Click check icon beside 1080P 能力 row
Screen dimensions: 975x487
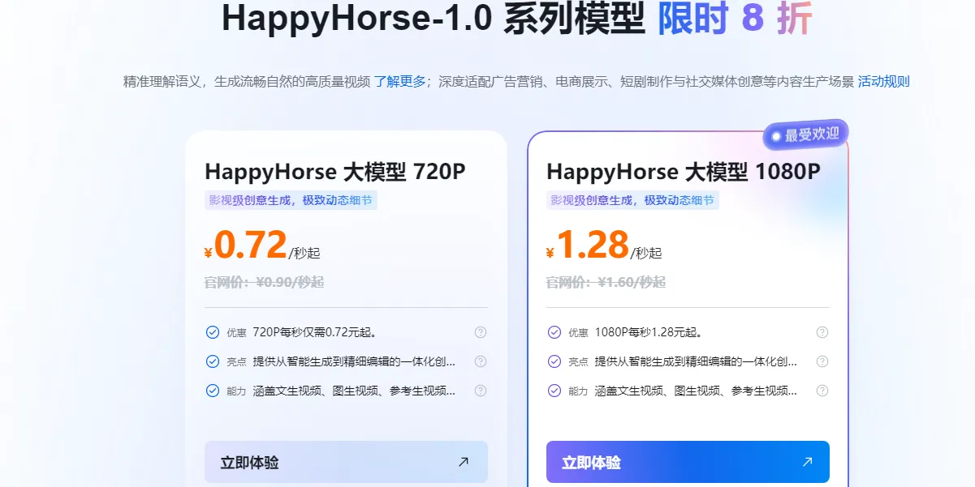coord(554,391)
